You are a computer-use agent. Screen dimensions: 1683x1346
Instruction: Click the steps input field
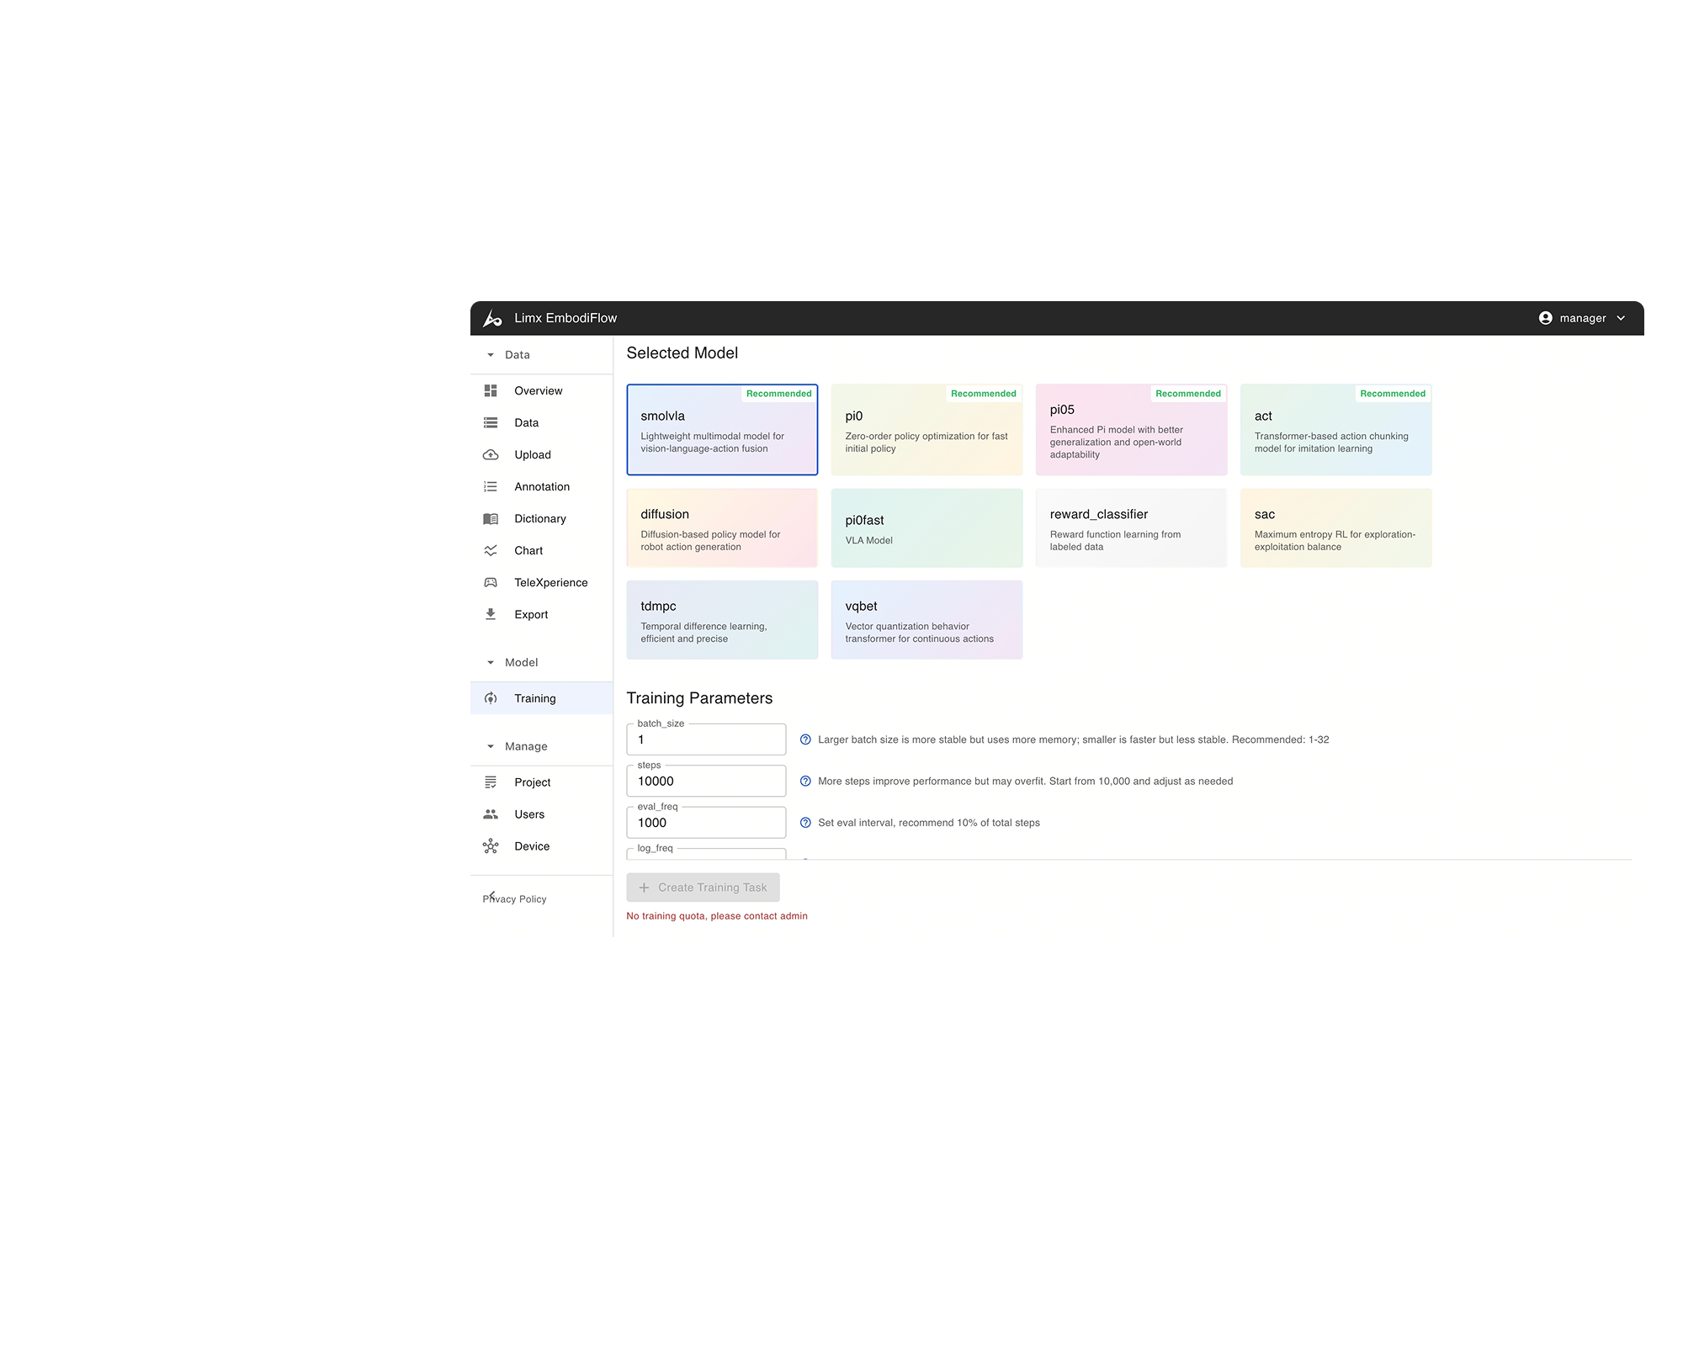705,781
